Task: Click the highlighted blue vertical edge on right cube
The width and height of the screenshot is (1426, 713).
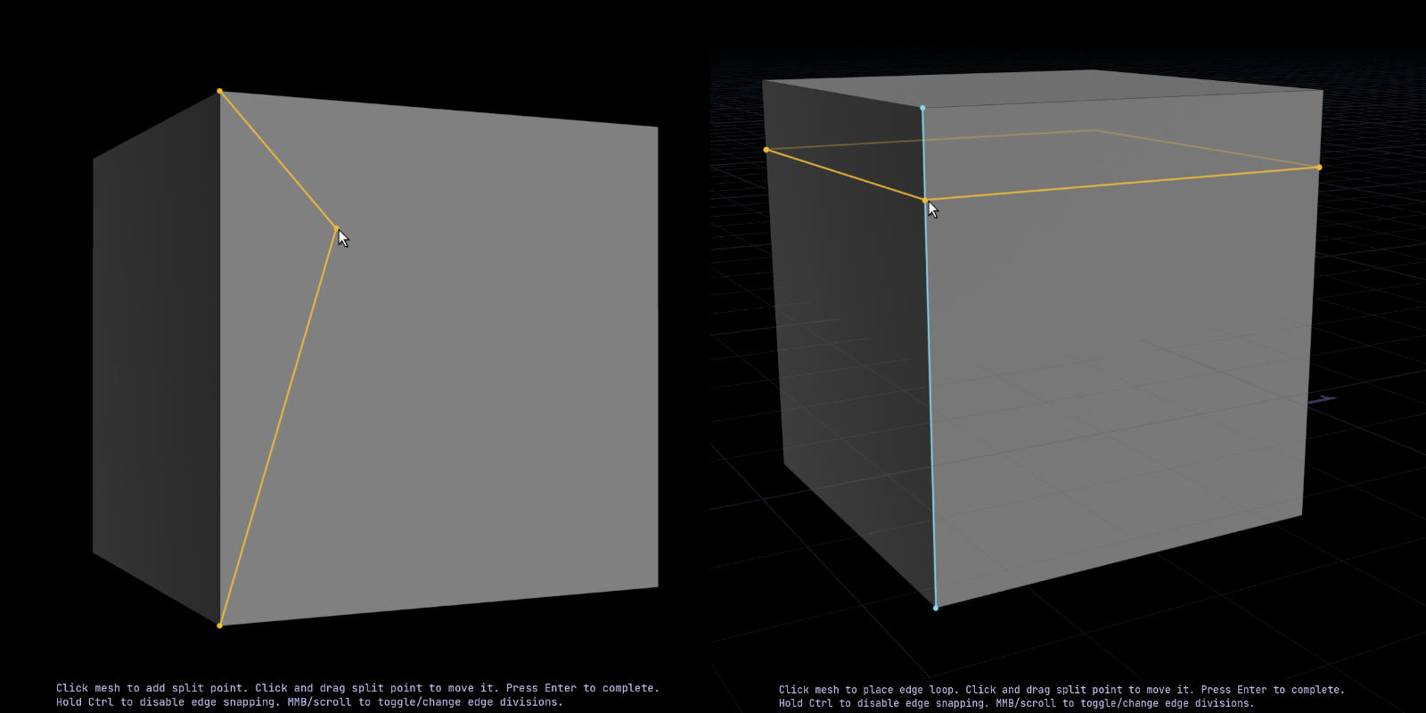Action: 930,401
